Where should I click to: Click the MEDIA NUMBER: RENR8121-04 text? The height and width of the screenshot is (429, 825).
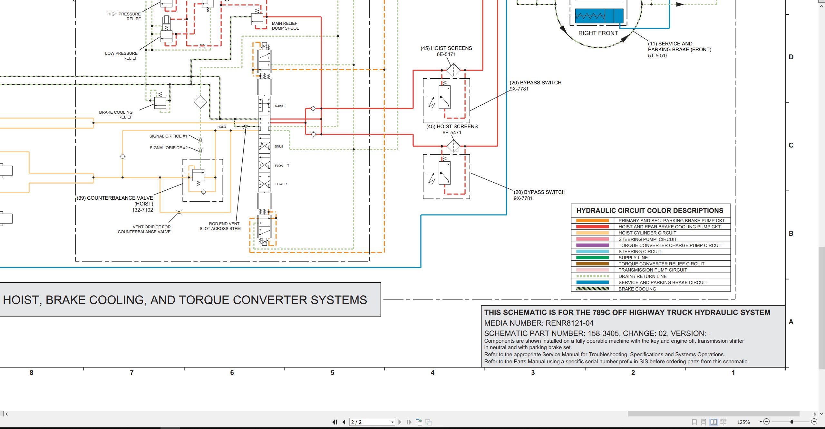pos(539,323)
